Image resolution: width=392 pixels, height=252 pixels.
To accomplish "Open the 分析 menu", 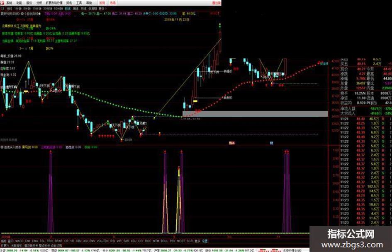I will pos(39,3).
